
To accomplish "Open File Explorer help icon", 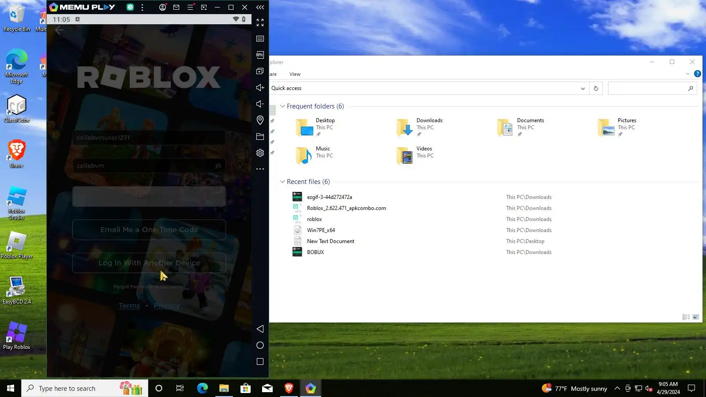I will click(x=698, y=74).
